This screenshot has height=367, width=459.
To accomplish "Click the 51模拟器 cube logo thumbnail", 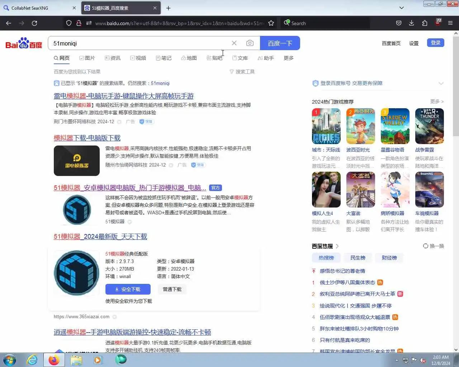I will click(77, 210).
